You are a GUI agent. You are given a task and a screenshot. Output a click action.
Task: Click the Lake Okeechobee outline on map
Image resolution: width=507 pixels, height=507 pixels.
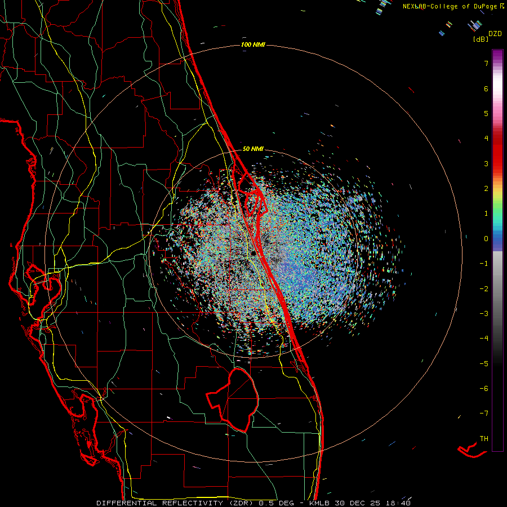tap(233, 401)
